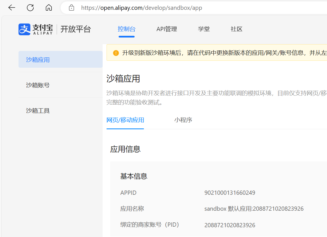Open the 社区 menu item
The height and width of the screenshot is (237, 327).
point(236,29)
